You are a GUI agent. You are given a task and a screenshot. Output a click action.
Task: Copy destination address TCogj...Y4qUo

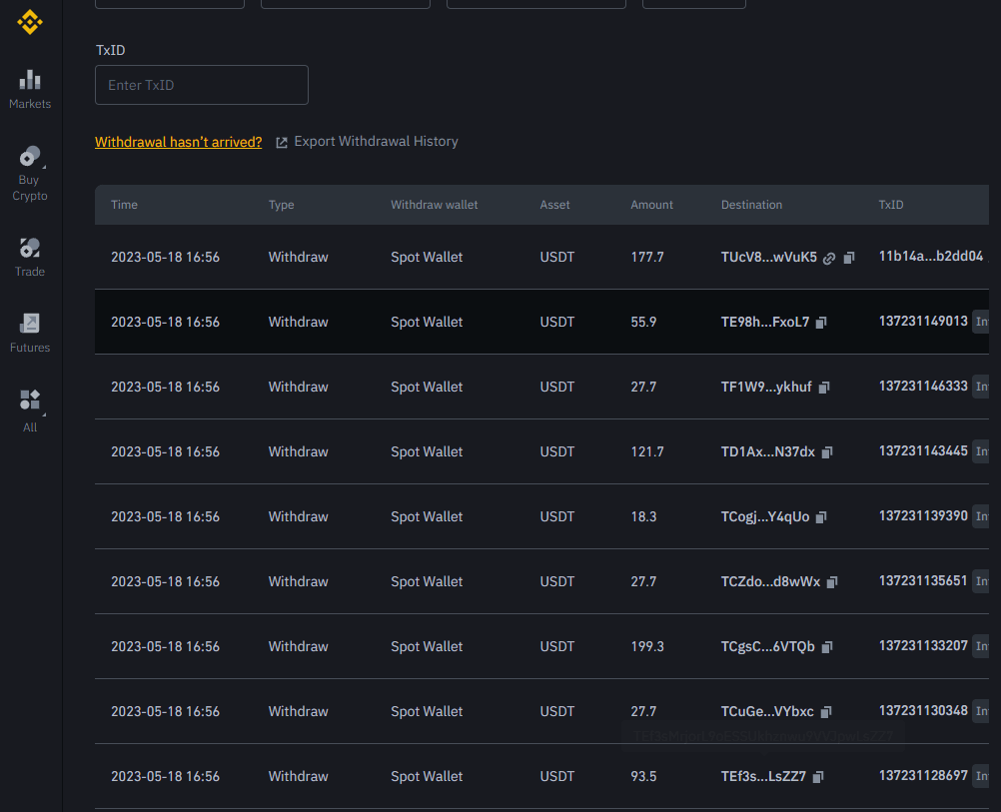pyautogui.click(x=821, y=517)
